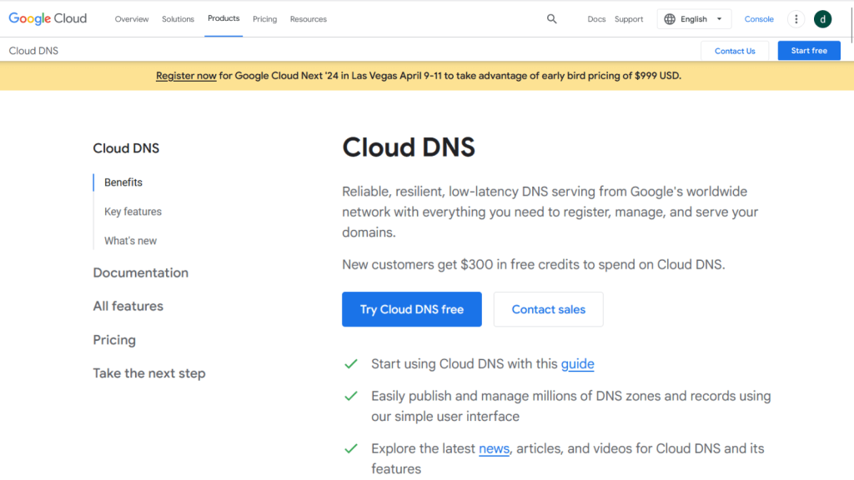The width and height of the screenshot is (854, 480).
Task: Expand the English language dropdown arrow
Action: point(719,19)
